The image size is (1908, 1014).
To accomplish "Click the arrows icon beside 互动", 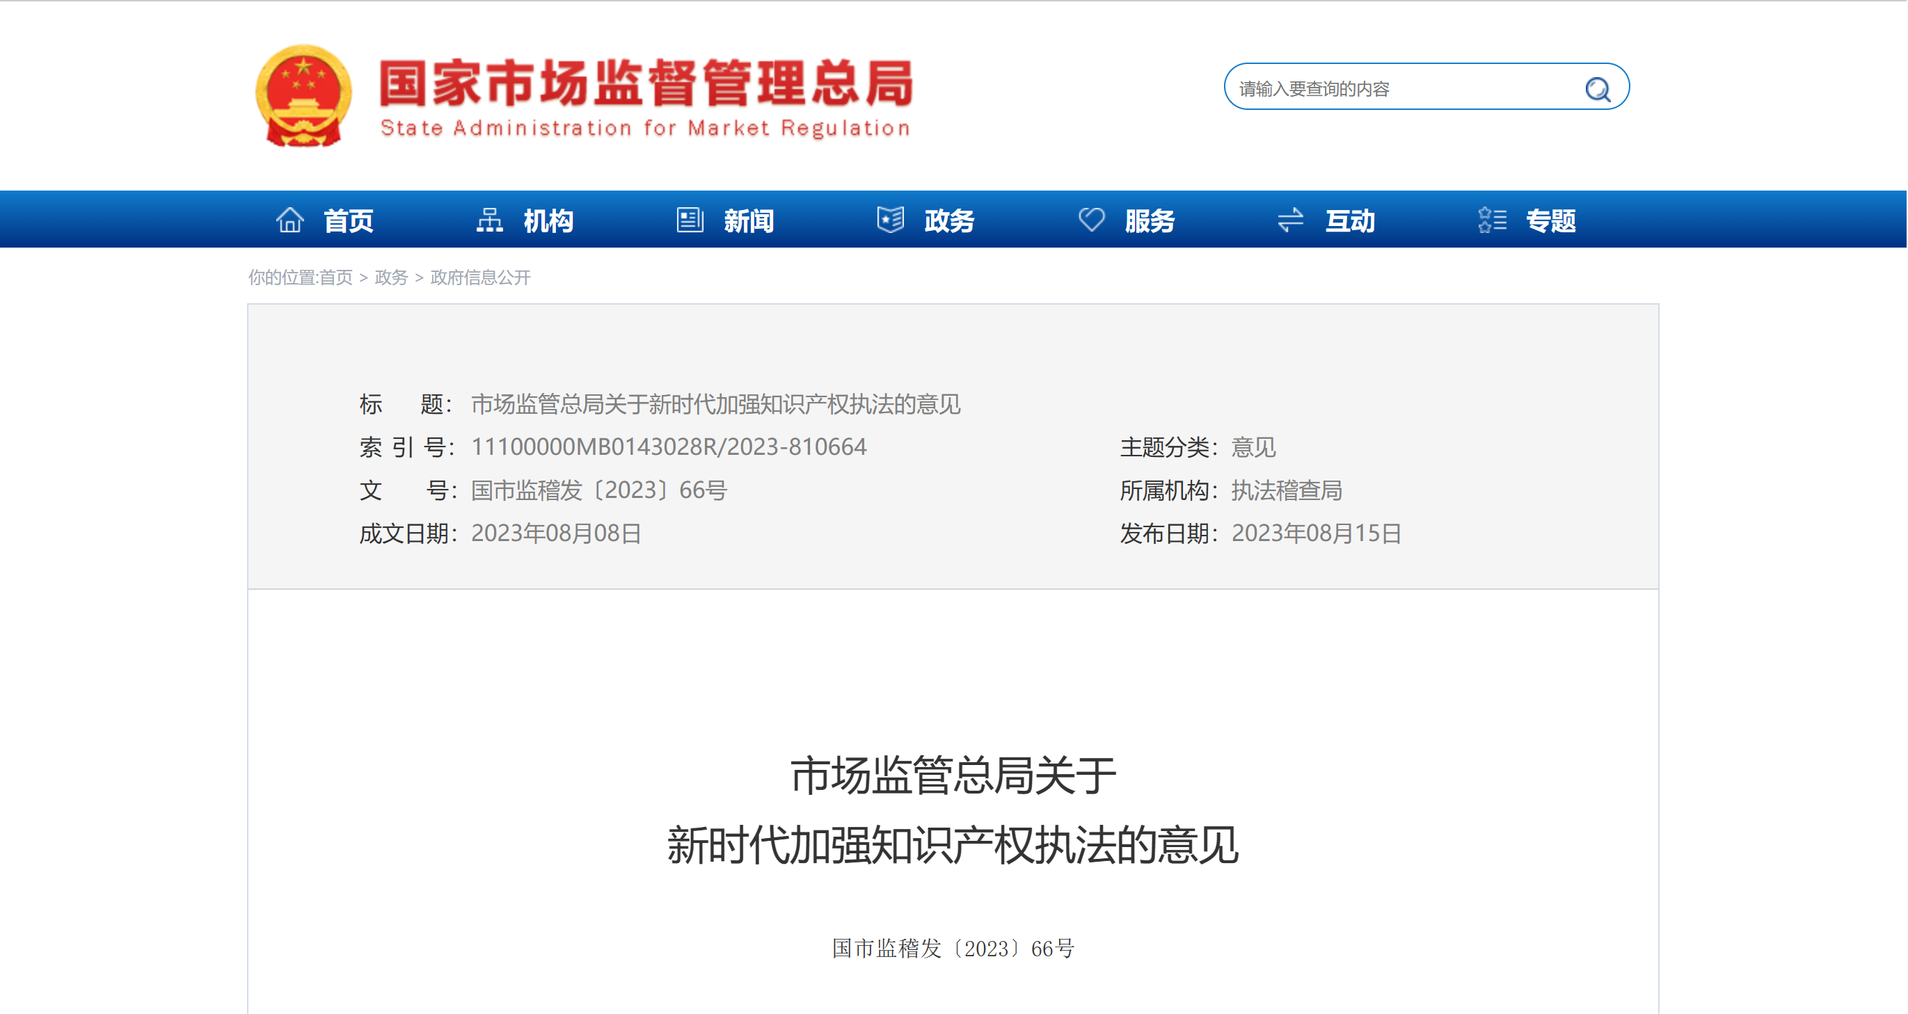I will [1290, 220].
